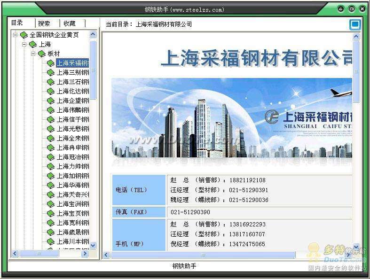Switch to the 搜索 tab
This screenshot has width=370, height=279.
coord(44,23)
